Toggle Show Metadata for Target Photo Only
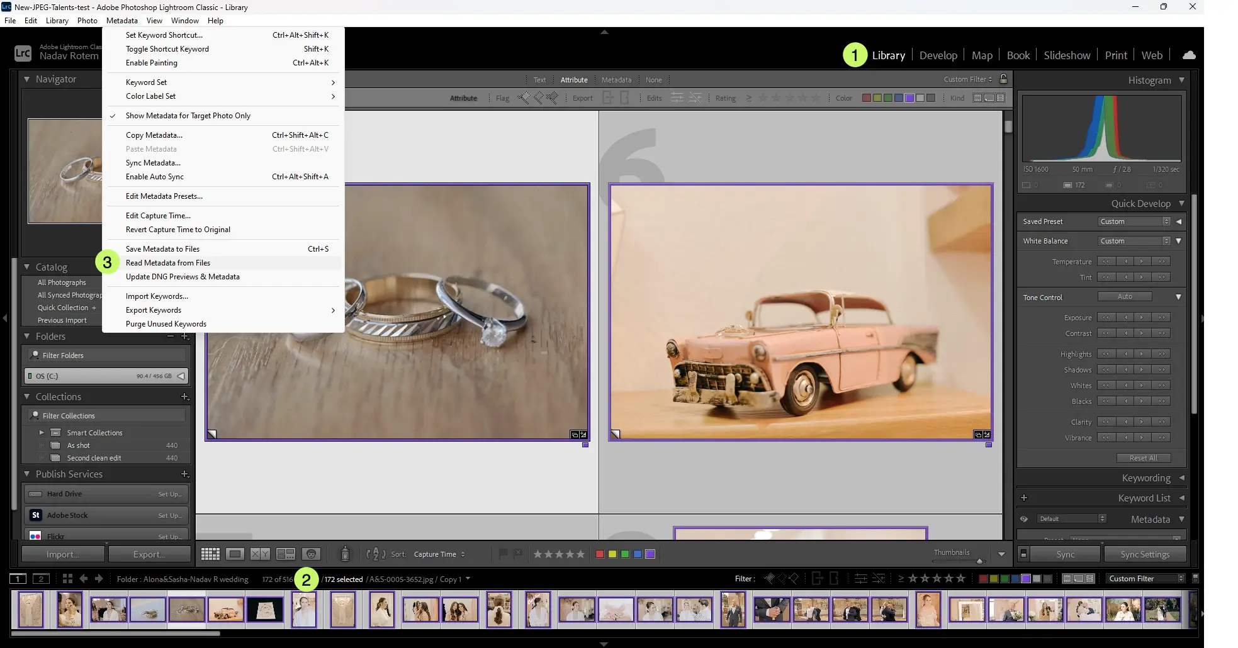Viewport: 1238px width, 648px height. tap(188, 116)
